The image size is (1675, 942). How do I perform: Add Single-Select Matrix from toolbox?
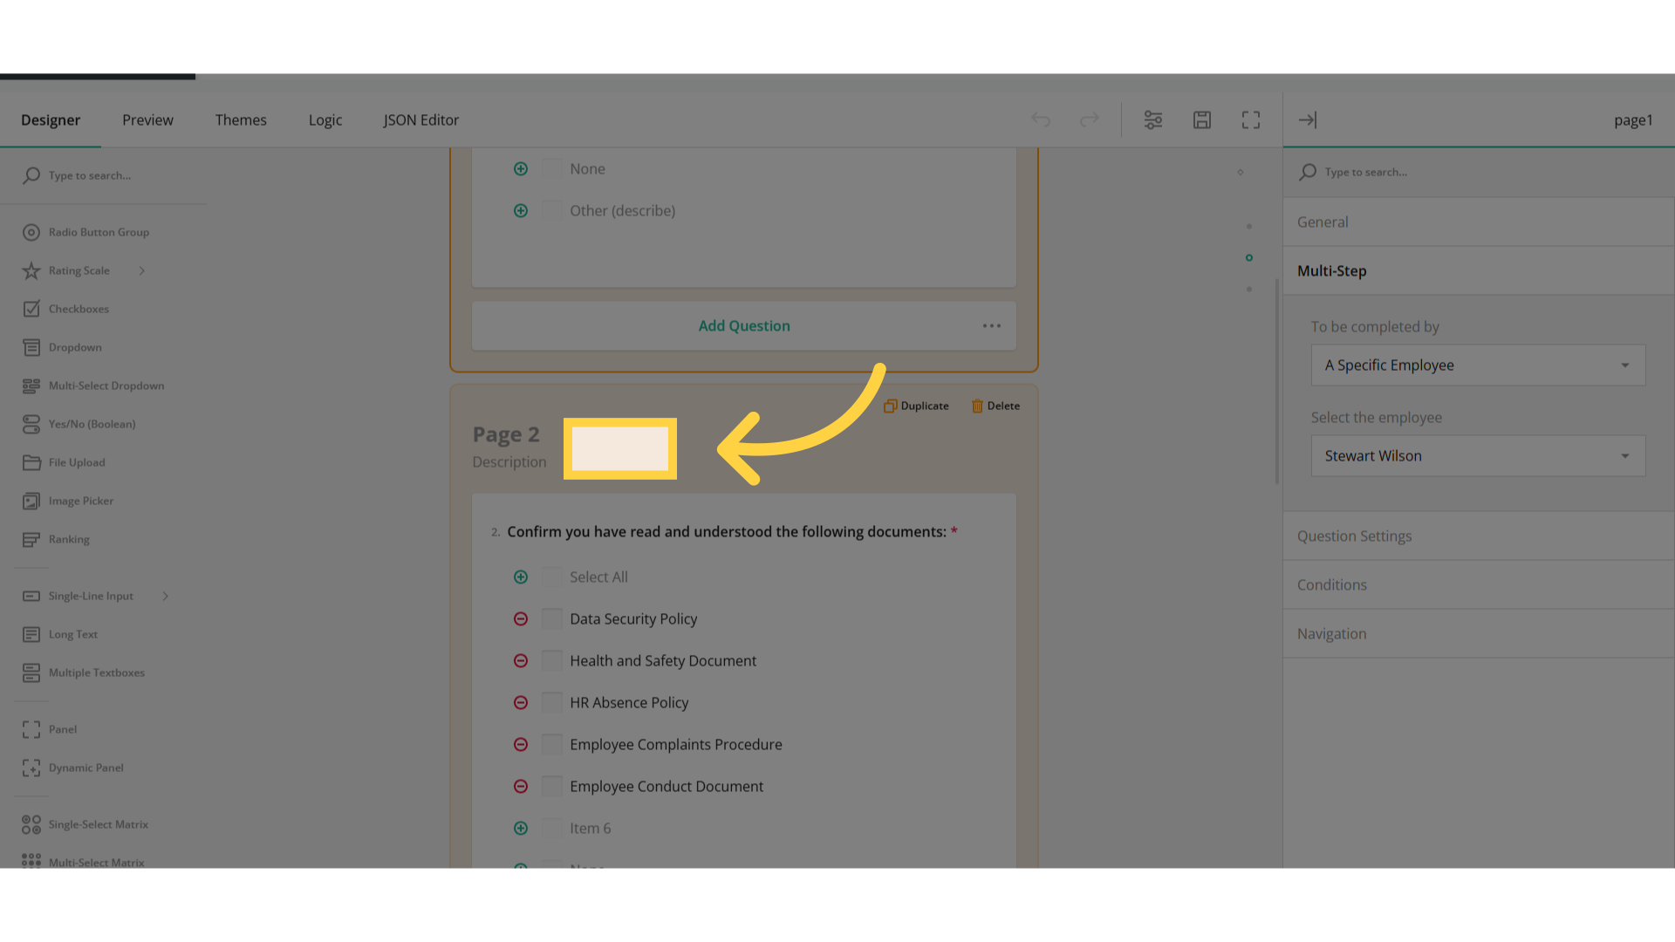pyautogui.click(x=85, y=824)
